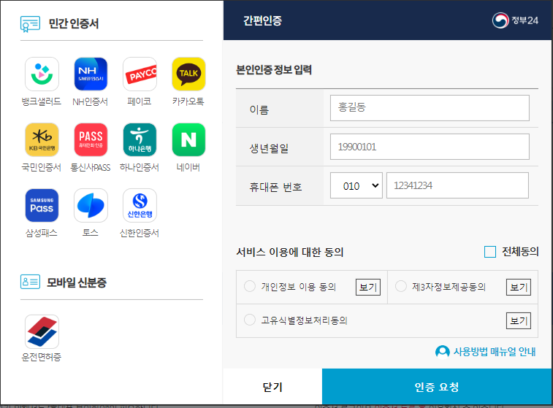Choose the NH인증서 icon

coord(91,74)
